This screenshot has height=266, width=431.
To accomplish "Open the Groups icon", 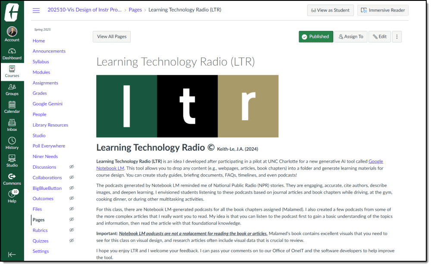I will 12,87.
